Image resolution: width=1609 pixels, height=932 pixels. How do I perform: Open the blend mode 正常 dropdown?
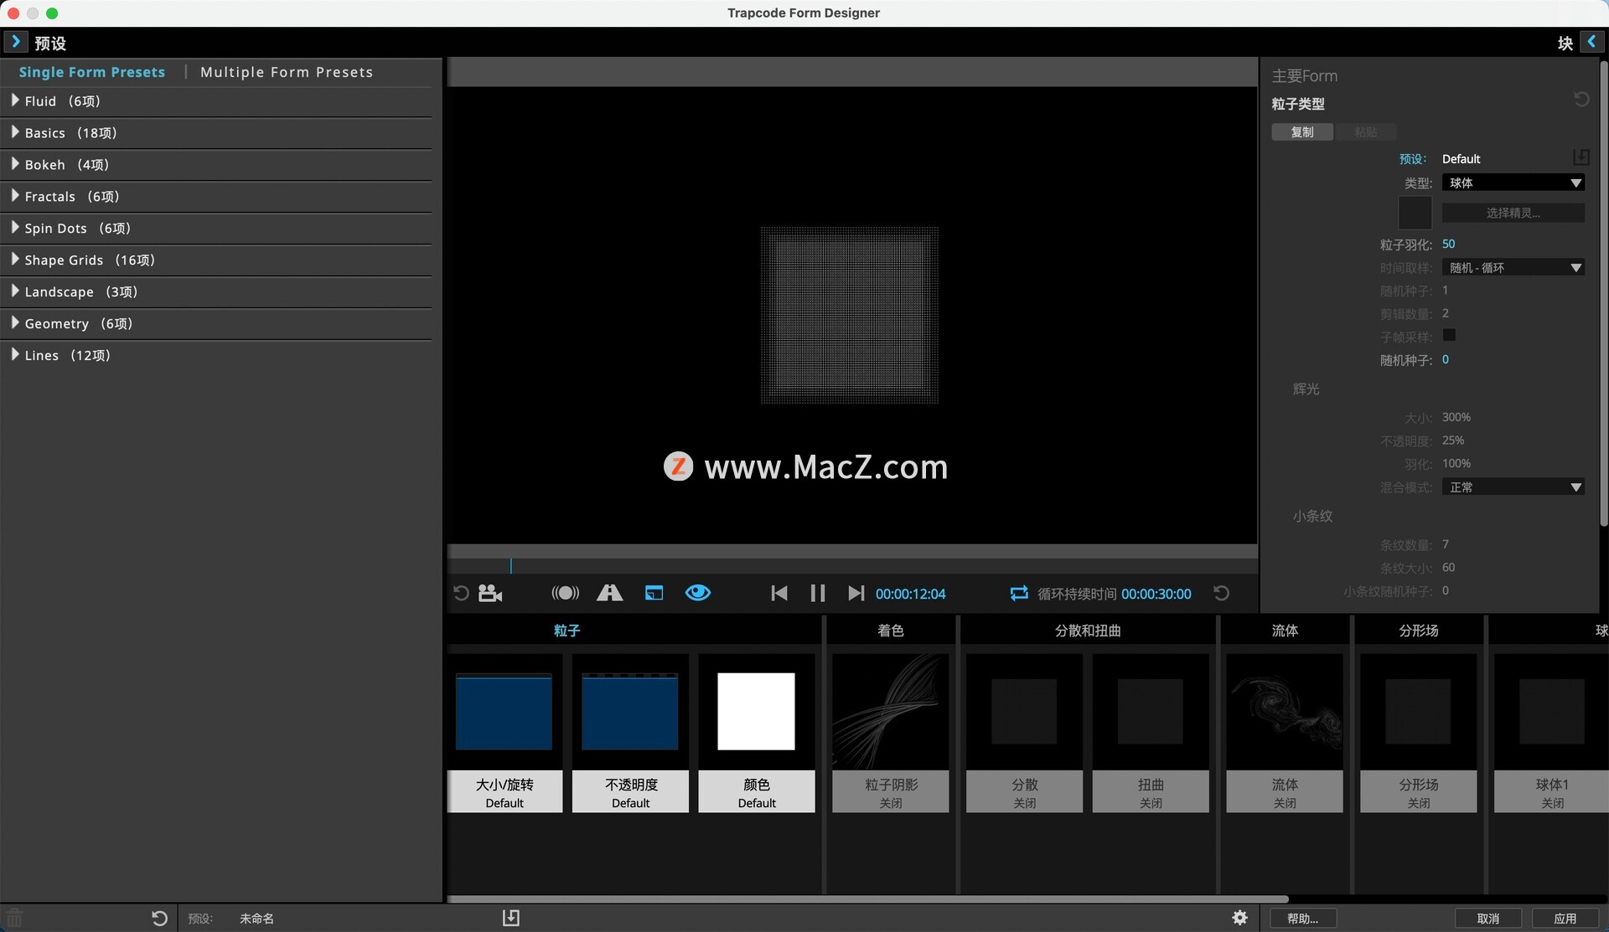(1513, 487)
